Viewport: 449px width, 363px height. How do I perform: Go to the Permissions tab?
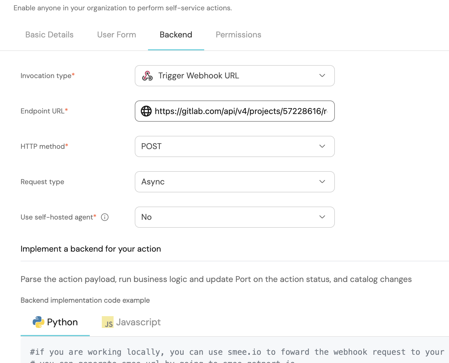(x=238, y=35)
